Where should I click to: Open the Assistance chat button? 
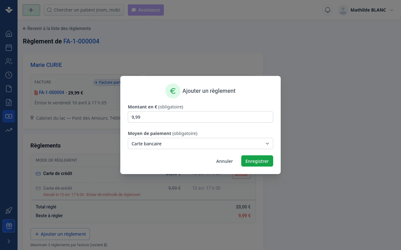point(146,10)
